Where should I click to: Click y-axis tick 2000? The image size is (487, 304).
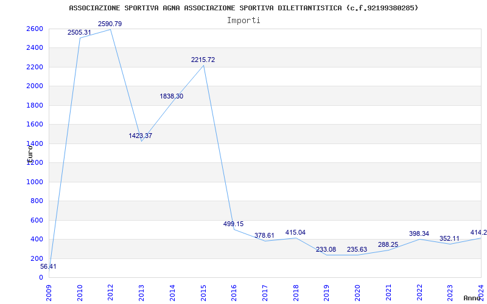click(35, 86)
